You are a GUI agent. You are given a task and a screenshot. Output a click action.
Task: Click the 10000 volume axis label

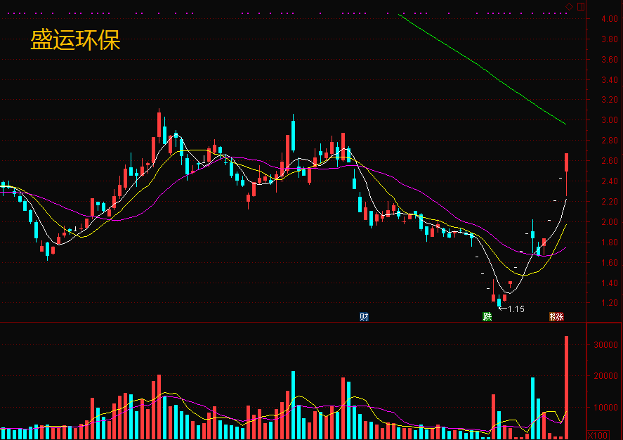tap(606, 408)
